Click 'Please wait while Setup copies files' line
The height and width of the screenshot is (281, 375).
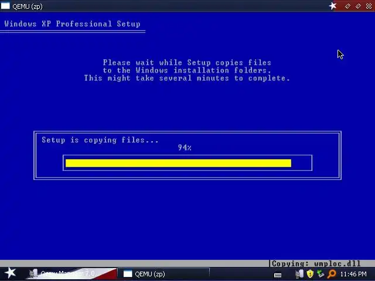187,63
